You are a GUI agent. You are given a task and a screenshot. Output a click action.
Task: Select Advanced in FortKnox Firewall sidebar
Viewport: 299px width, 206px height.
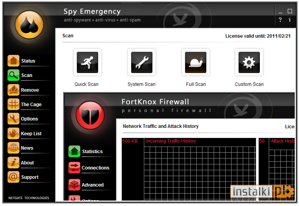93,185
